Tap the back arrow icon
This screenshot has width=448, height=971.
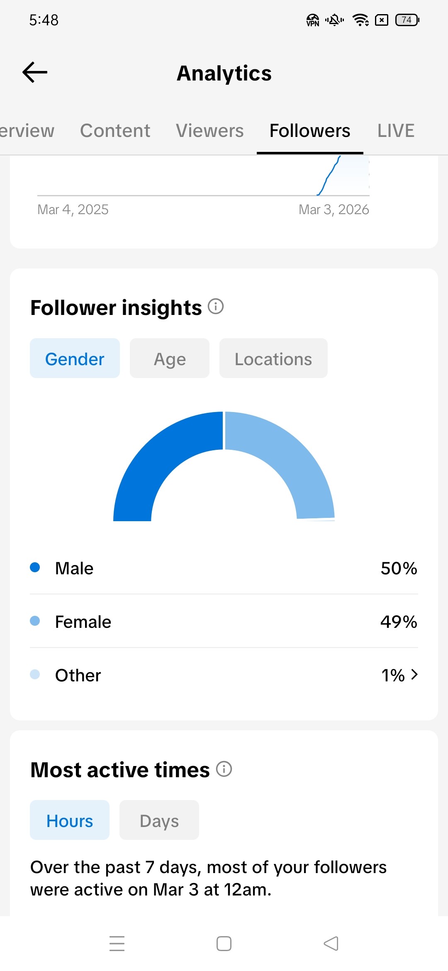click(35, 73)
